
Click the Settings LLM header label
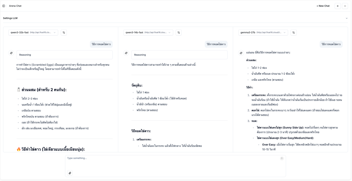coord(10,18)
